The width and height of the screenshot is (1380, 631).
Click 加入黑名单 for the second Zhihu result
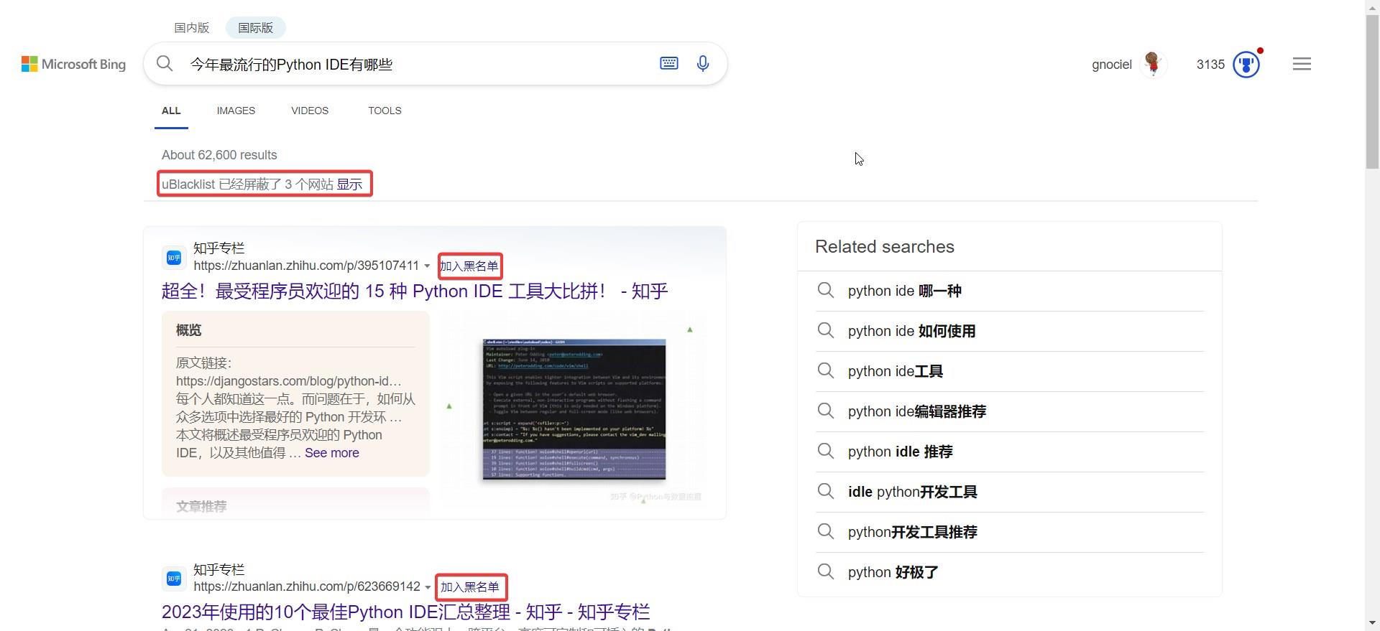(x=470, y=586)
